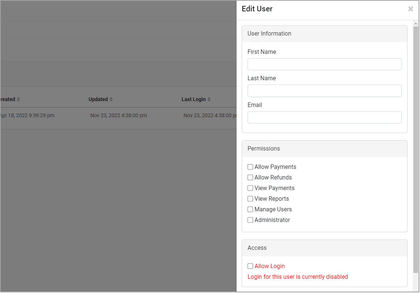Close the Edit User dialog
The image size is (420, 293).
pyautogui.click(x=410, y=9)
